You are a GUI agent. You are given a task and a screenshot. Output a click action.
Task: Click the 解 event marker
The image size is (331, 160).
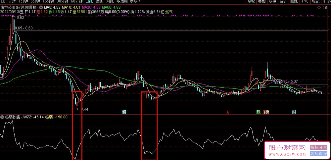(x=124, y=112)
